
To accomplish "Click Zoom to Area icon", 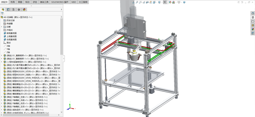I will click(140, 2).
